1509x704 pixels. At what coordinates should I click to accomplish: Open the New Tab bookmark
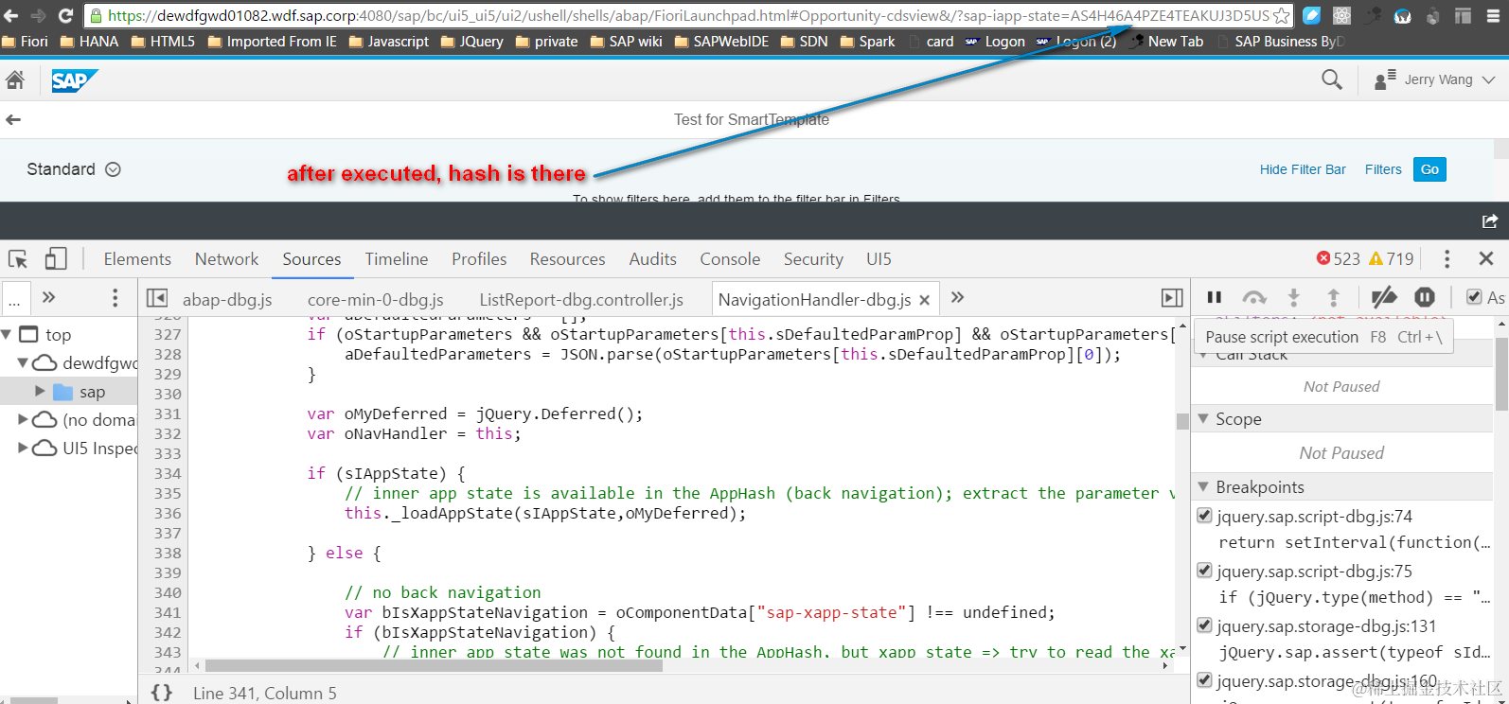pos(1166,42)
